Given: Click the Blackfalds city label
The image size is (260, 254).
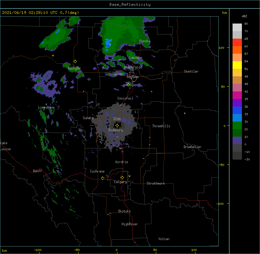Looking at the screenshot, I should coord(133,67).
